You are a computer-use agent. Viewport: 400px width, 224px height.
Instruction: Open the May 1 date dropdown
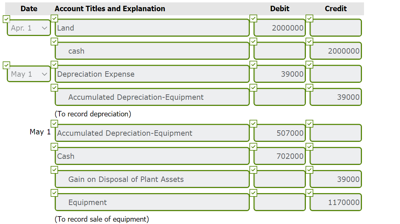pyautogui.click(x=29, y=74)
